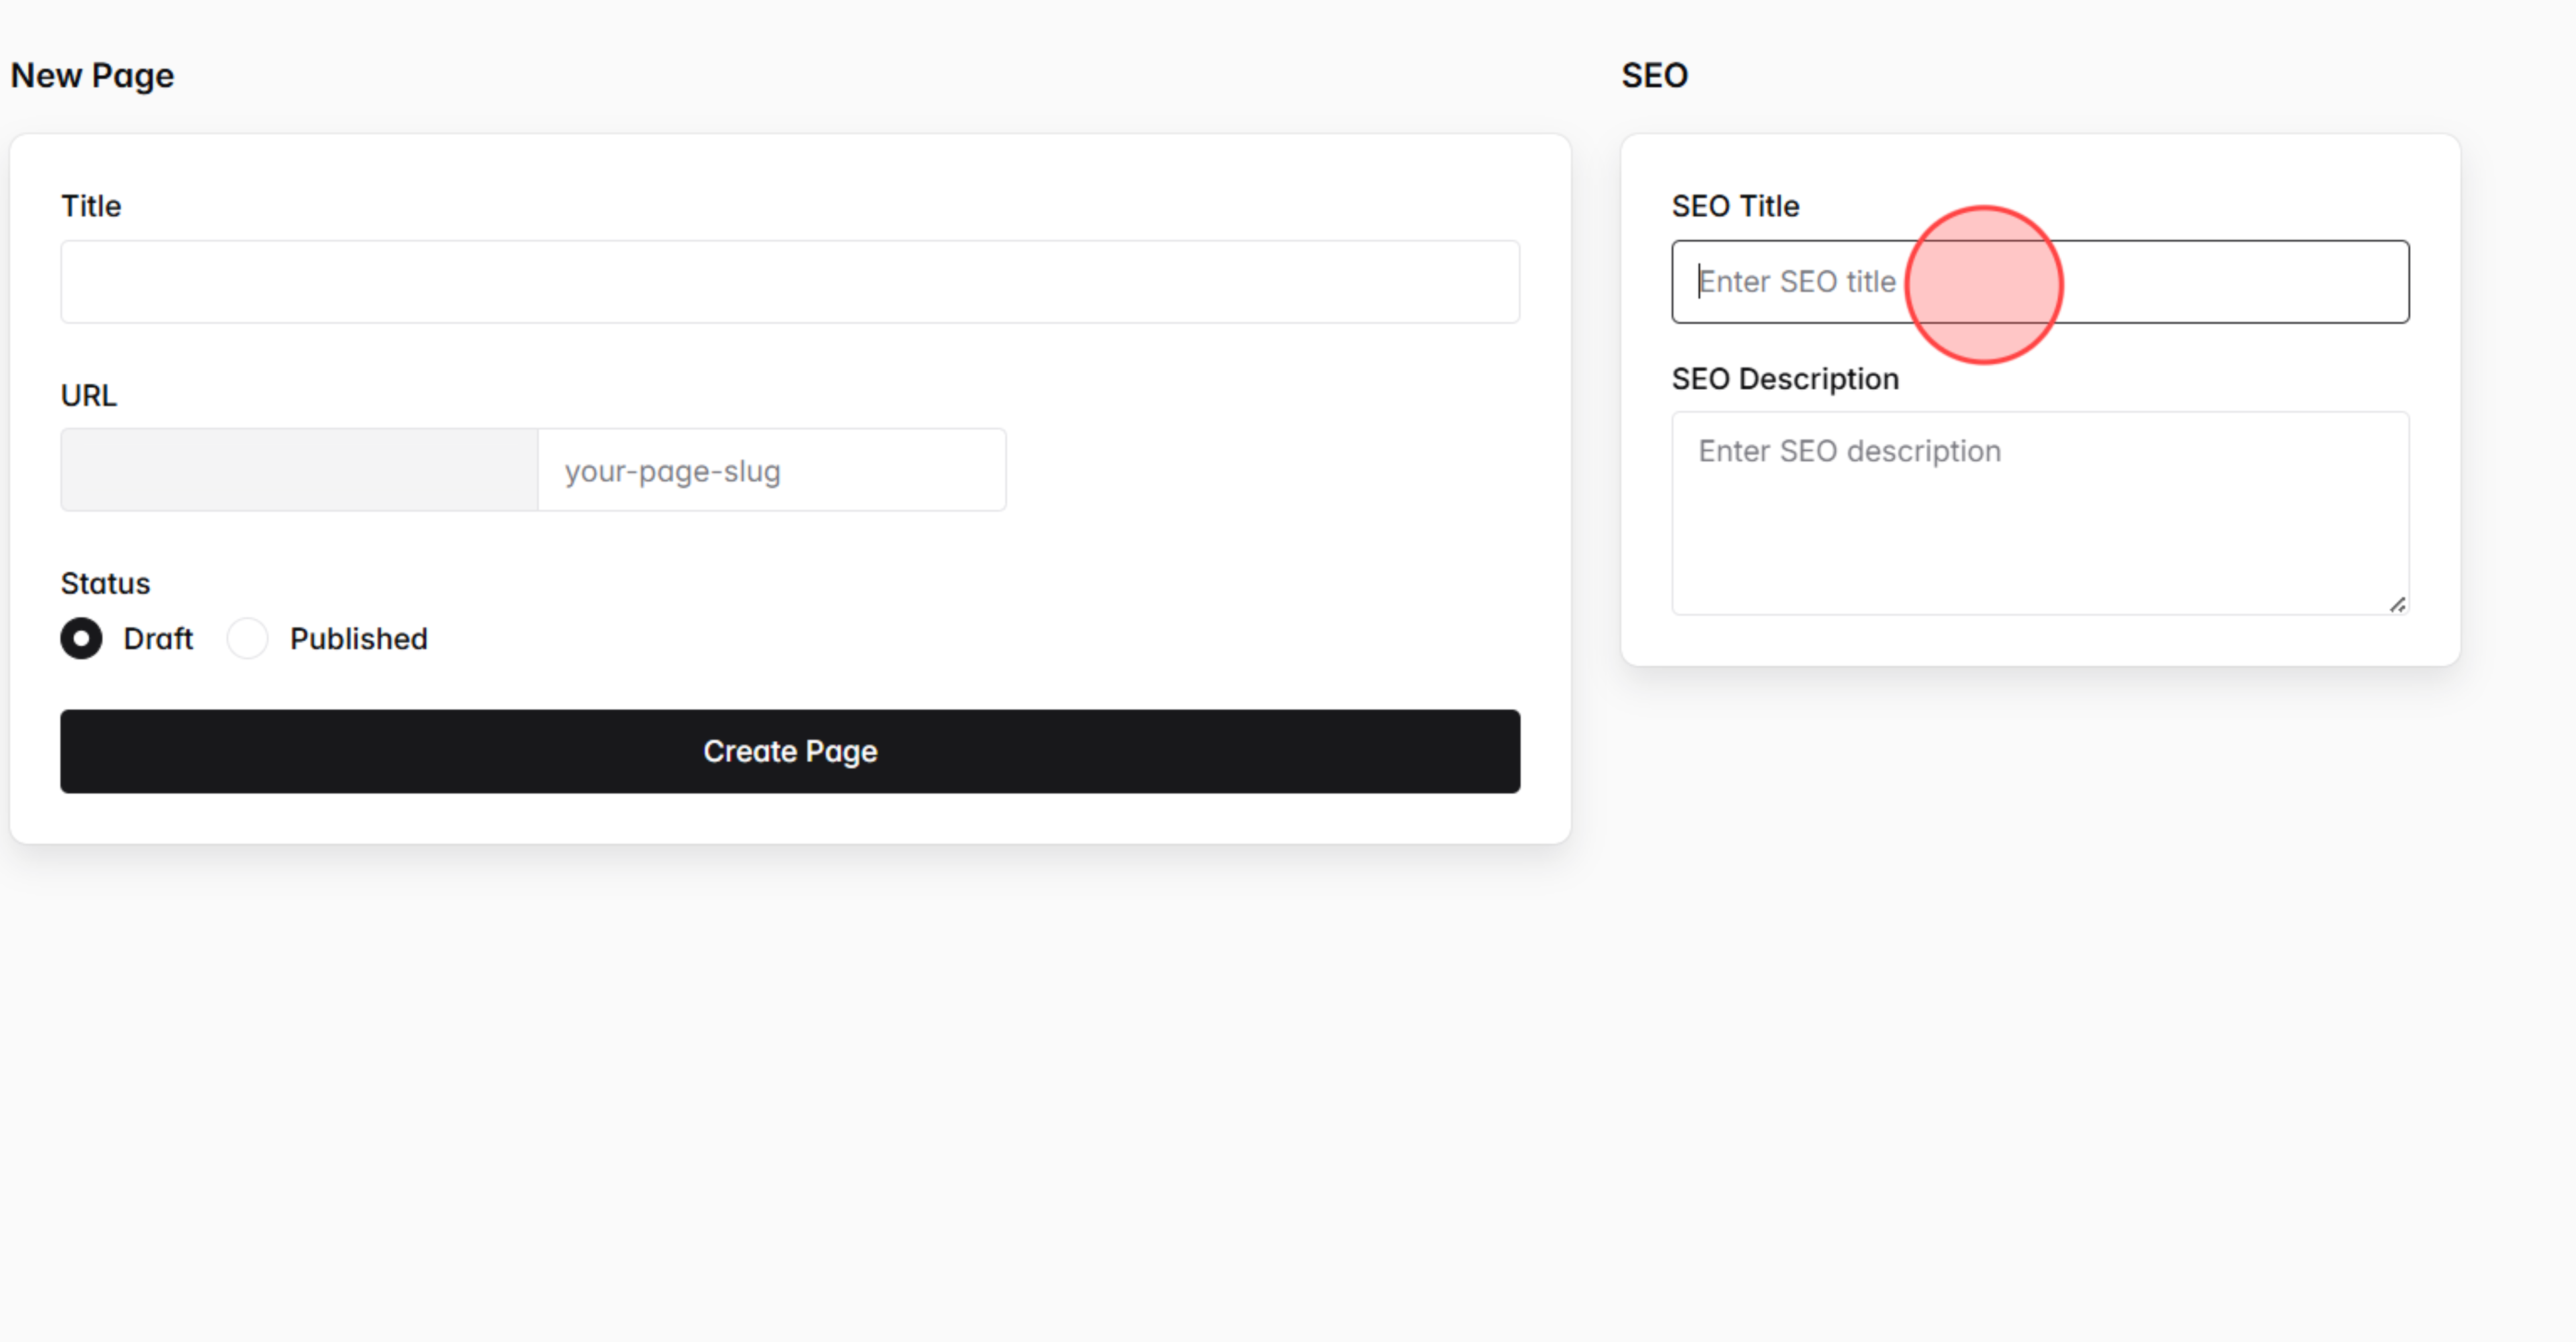Click the Title label

point(92,206)
